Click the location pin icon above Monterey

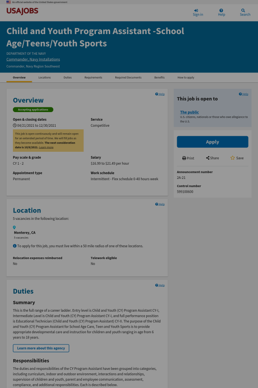(14, 227)
